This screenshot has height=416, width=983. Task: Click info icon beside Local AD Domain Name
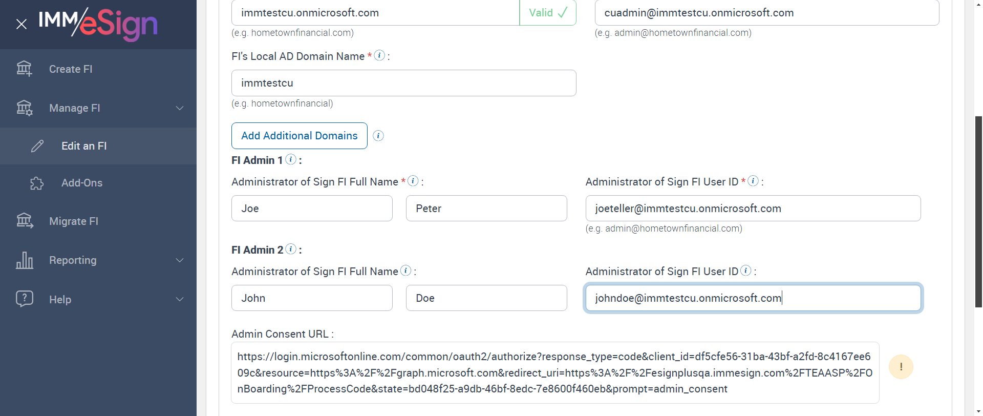pyautogui.click(x=379, y=55)
